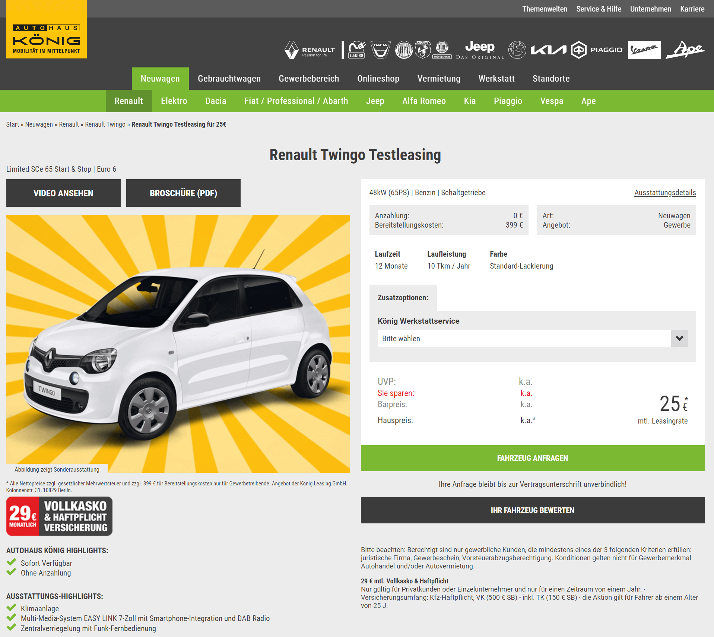The width and height of the screenshot is (714, 637).
Task: Click the Unternehmen top link
Action: click(651, 9)
